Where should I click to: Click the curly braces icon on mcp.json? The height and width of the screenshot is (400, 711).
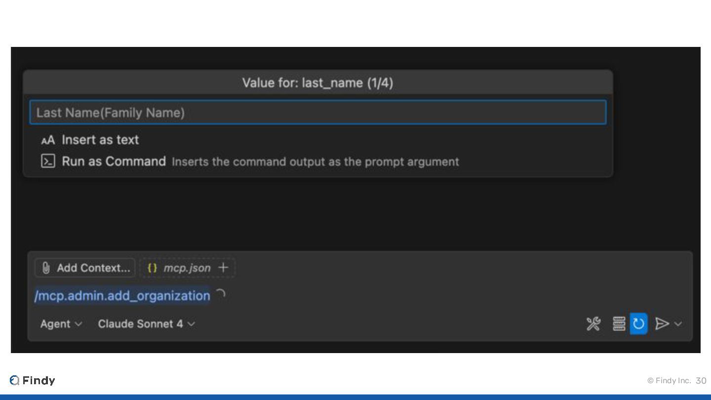point(153,268)
